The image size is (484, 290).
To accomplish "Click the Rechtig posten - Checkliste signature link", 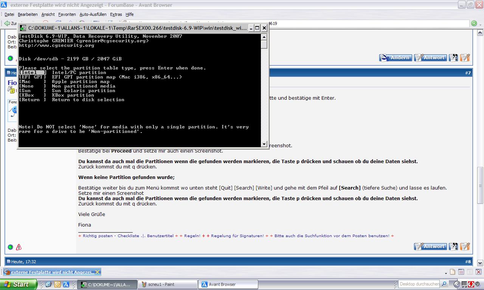I will click(x=111, y=236).
